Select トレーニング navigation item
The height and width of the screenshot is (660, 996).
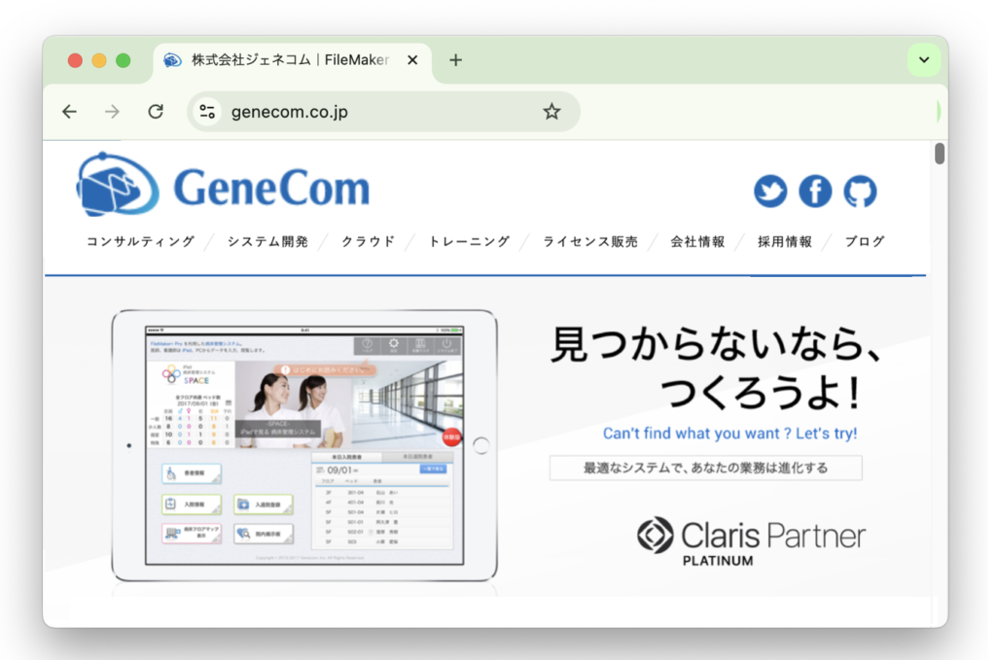(469, 242)
